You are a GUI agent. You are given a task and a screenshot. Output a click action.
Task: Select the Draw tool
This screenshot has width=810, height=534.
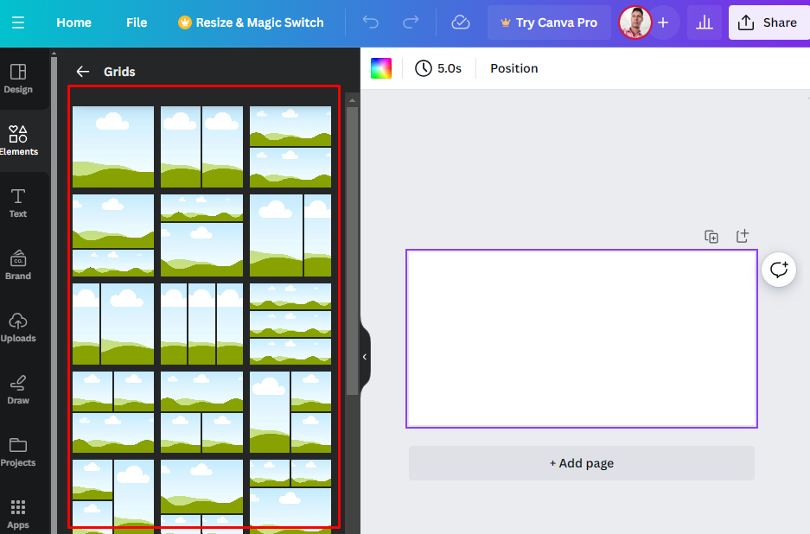[17, 389]
